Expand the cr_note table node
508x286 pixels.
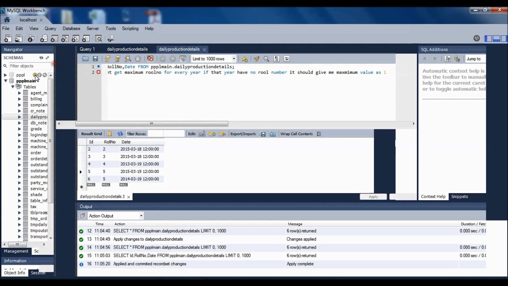[x=19, y=111]
